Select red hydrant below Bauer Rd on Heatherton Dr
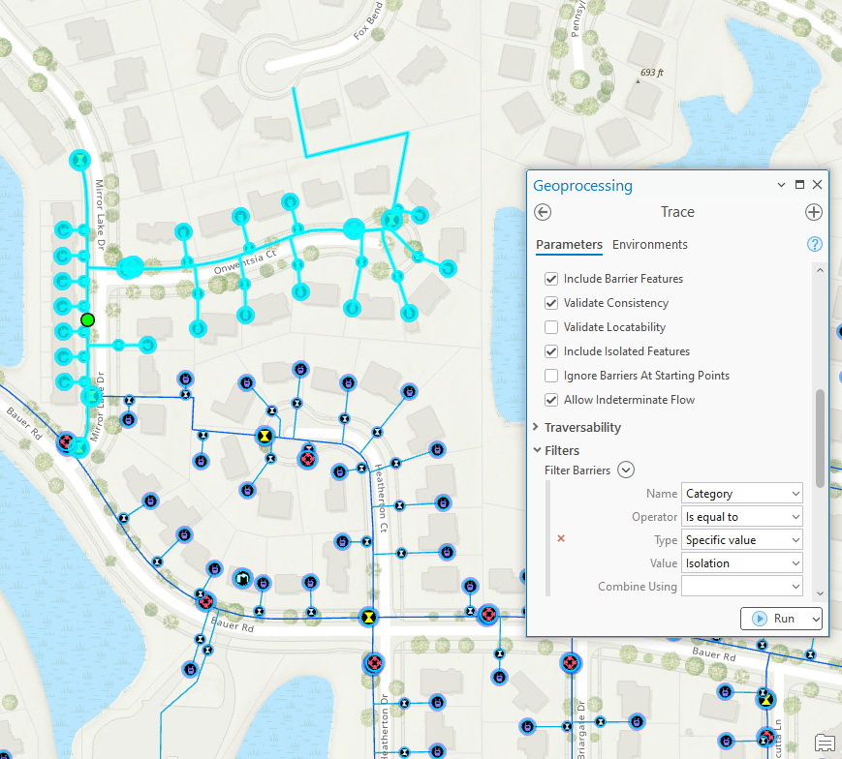This screenshot has width=842, height=759. coord(374,663)
